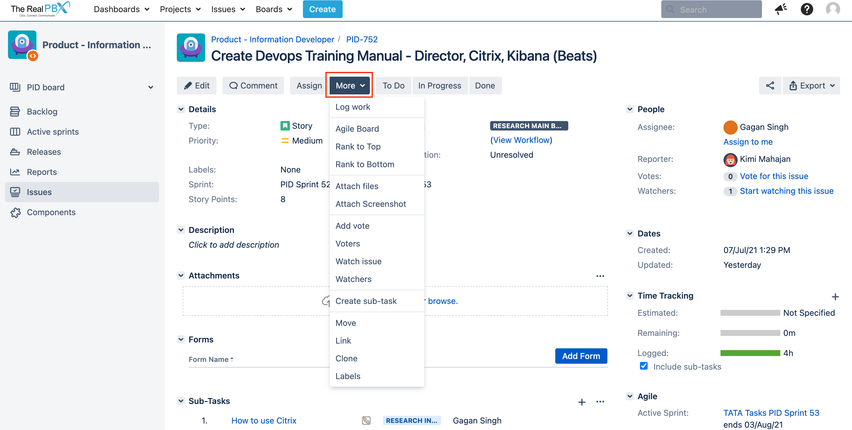Click the Comment button
Viewport: 852px width, 430px height.
(x=253, y=86)
